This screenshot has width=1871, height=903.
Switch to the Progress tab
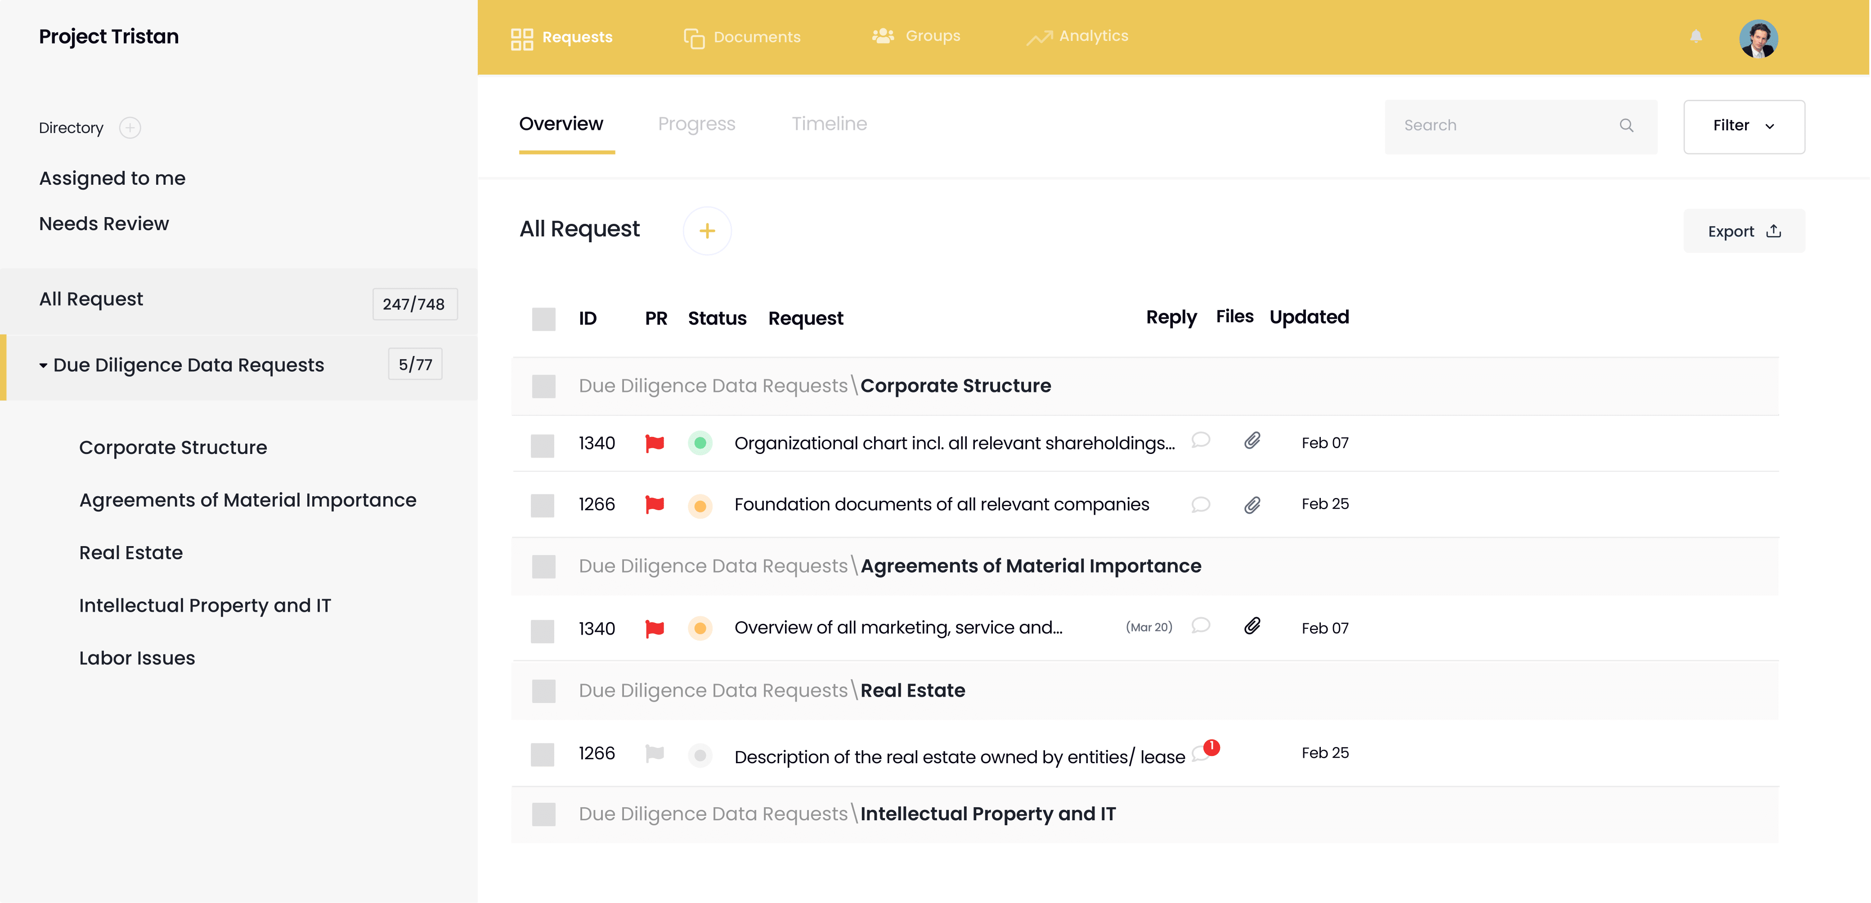click(x=696, y=124)
